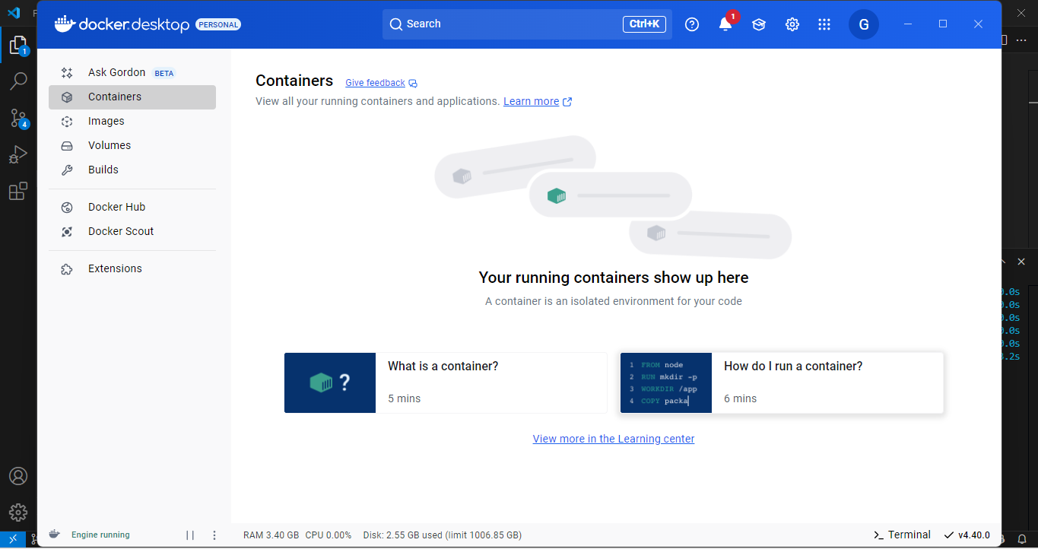Click the Docker Scout icon
Image resolution: width=1038 pixels, height=549 pixels.
click(x=67, y=232)
